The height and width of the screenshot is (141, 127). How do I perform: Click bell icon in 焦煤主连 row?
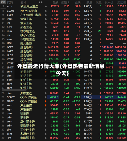46,19
